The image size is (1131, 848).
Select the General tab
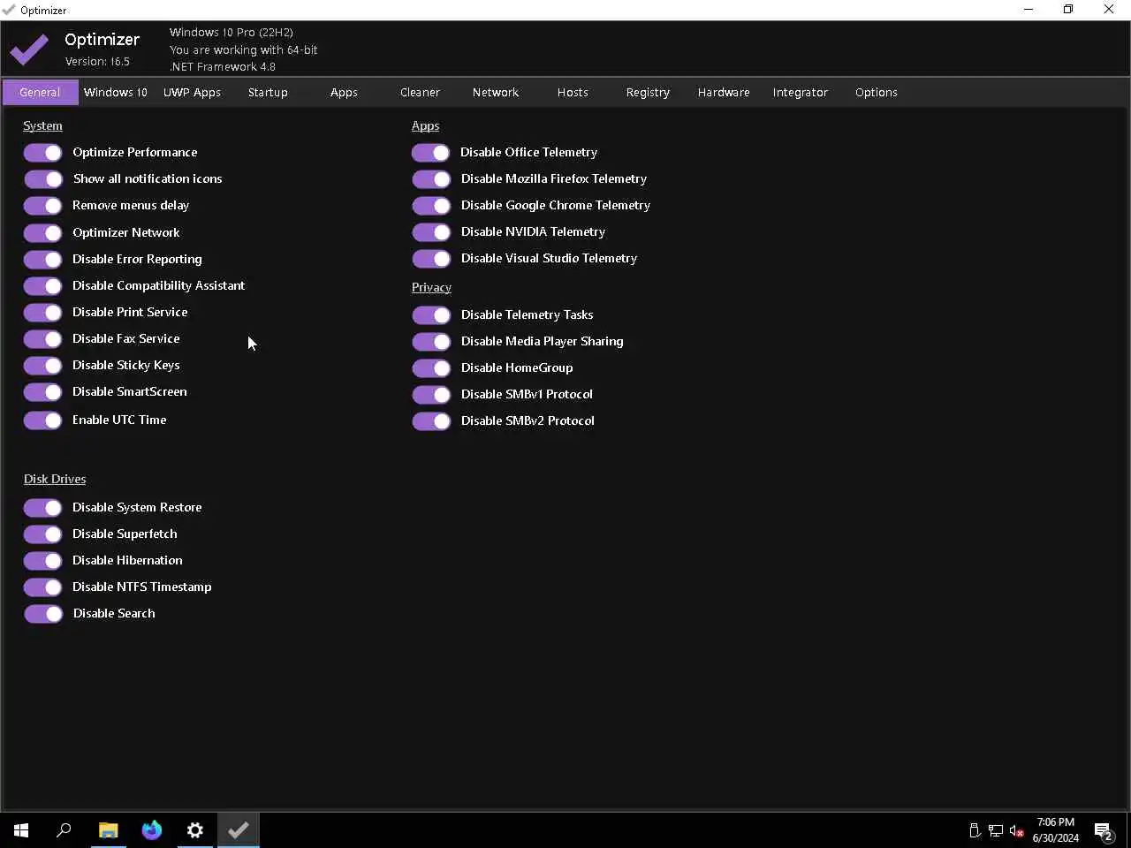40,92
